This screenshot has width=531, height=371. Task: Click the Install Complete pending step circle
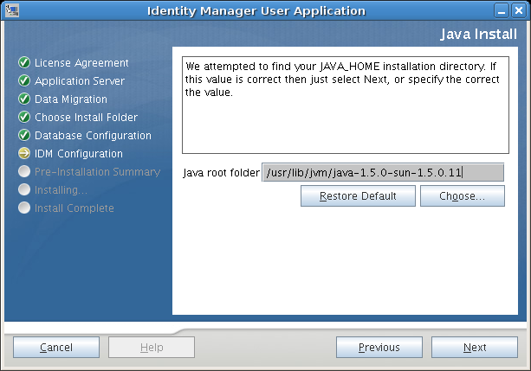[x=24, y=208]
